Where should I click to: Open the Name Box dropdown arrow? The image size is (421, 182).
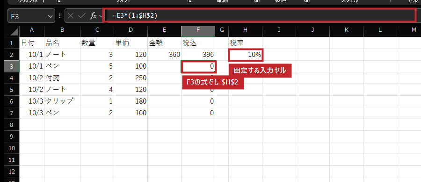click(50, 16)
